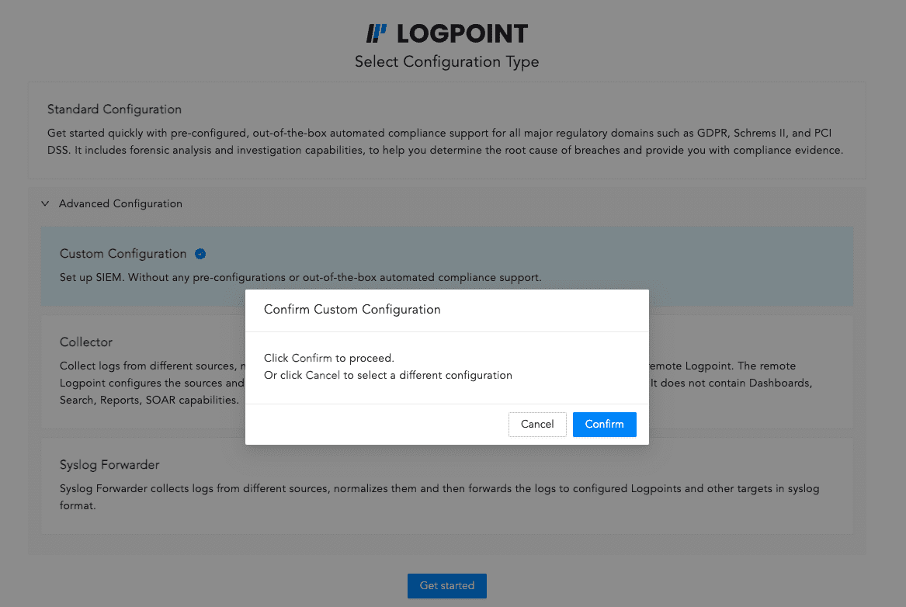This screenshot has width=906, height=607.
Task: Click the blue checkmark badge beside Custom Configuration
Action: click(200, 254)
